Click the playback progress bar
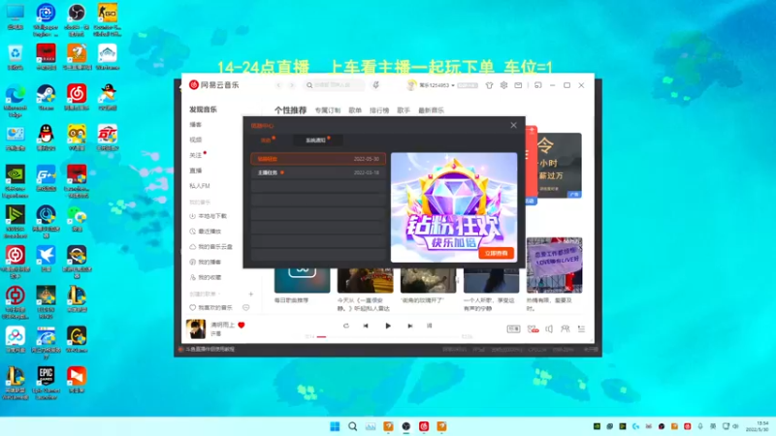The height and width of the screenshot is (436, 776). click(x=388, y=336)
